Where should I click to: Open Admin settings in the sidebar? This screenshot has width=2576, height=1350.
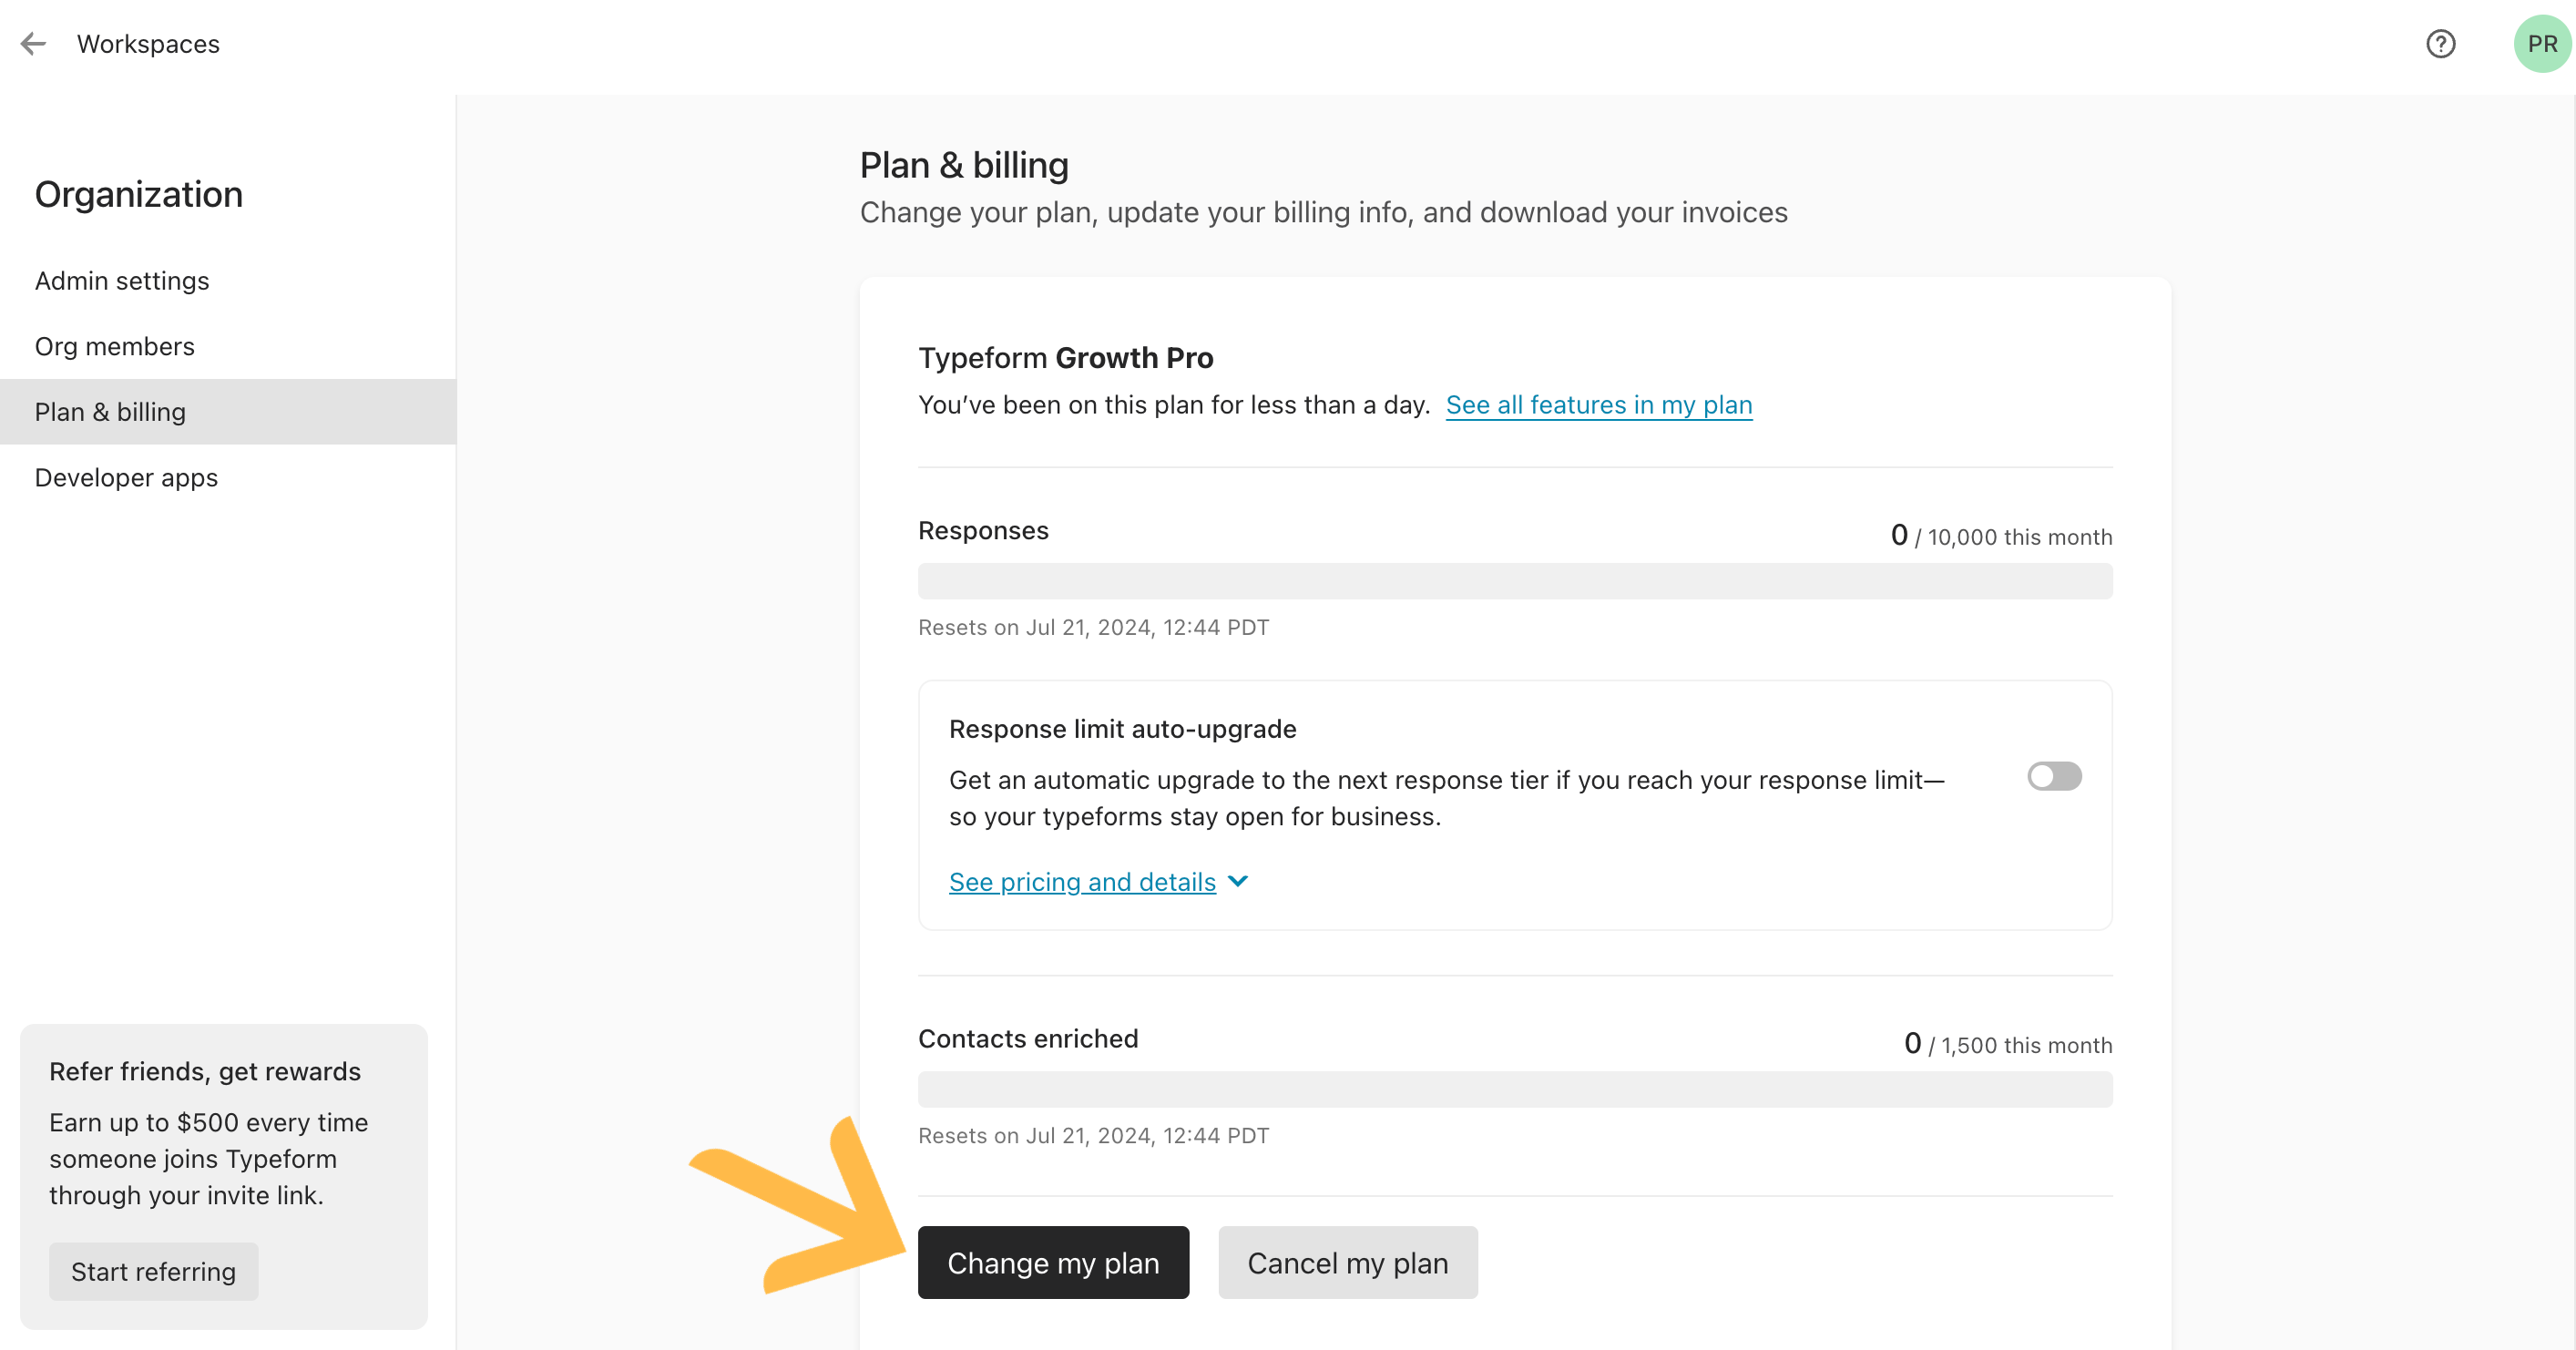[x=122, y=281]
